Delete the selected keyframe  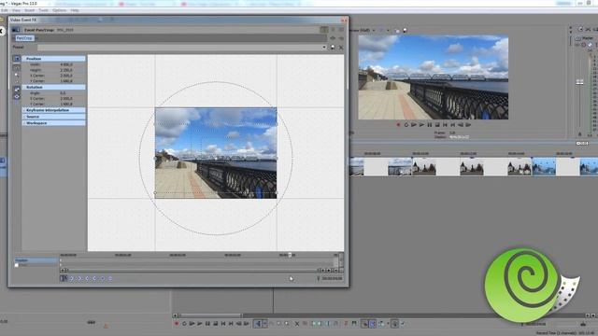point(110,278)
